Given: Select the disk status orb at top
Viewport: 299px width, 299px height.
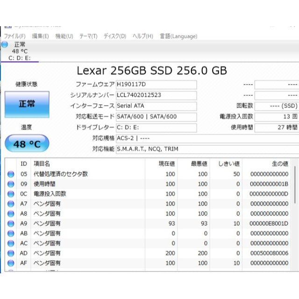Looking at the screenshot, I should 5,44.
